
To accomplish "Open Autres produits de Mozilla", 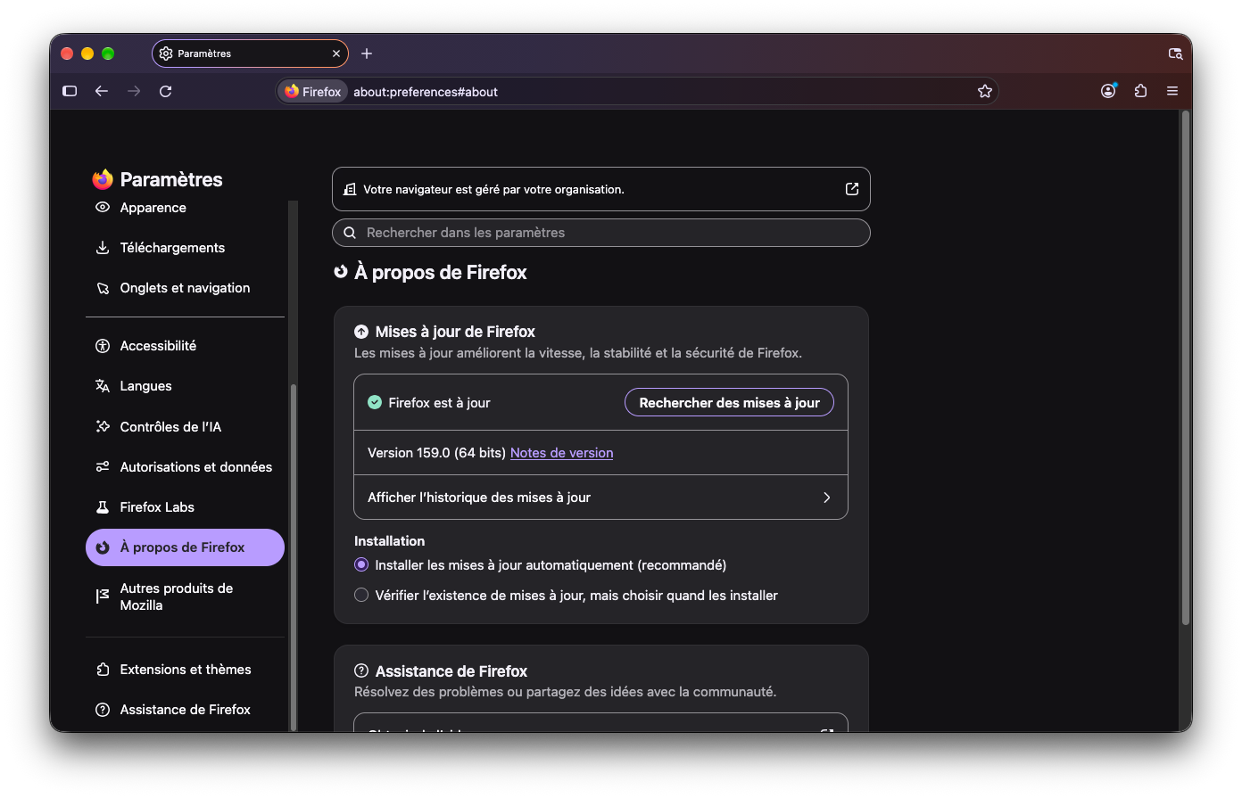I will click(185, 596).
